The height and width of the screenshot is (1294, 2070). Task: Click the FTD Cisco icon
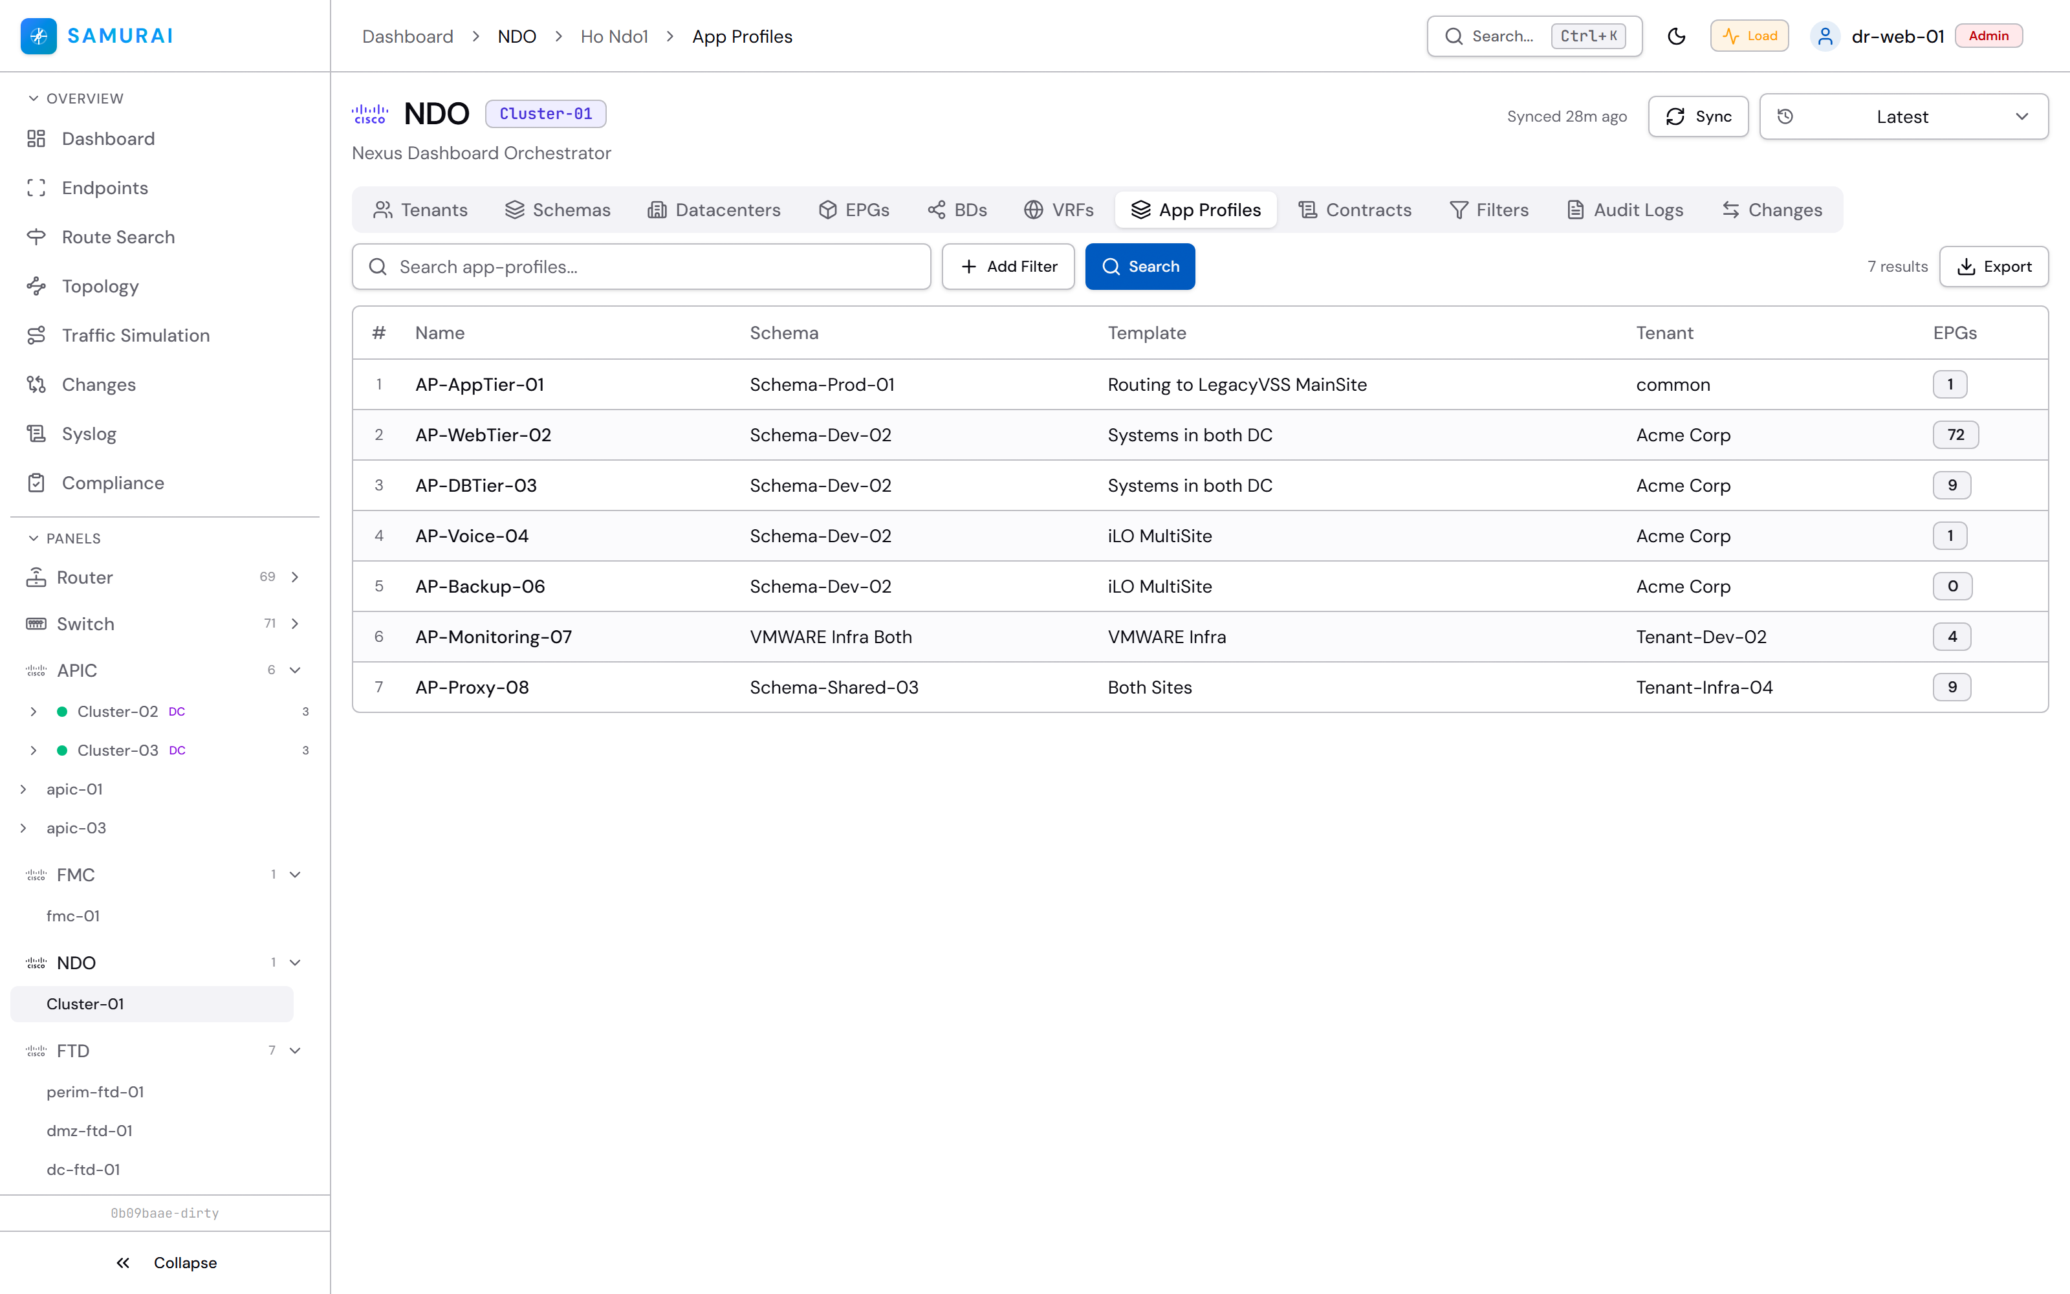(x=36, y=1051)
